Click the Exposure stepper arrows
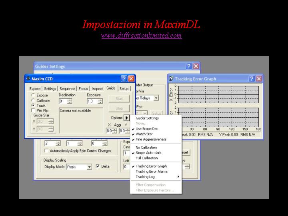The width and height of the screenshot is (288, 216). (x=100, y=101)
